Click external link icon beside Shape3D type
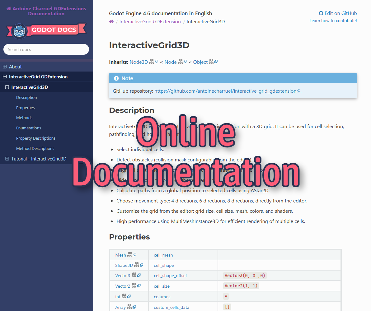371x311 pixels. (x=141, y=265)
